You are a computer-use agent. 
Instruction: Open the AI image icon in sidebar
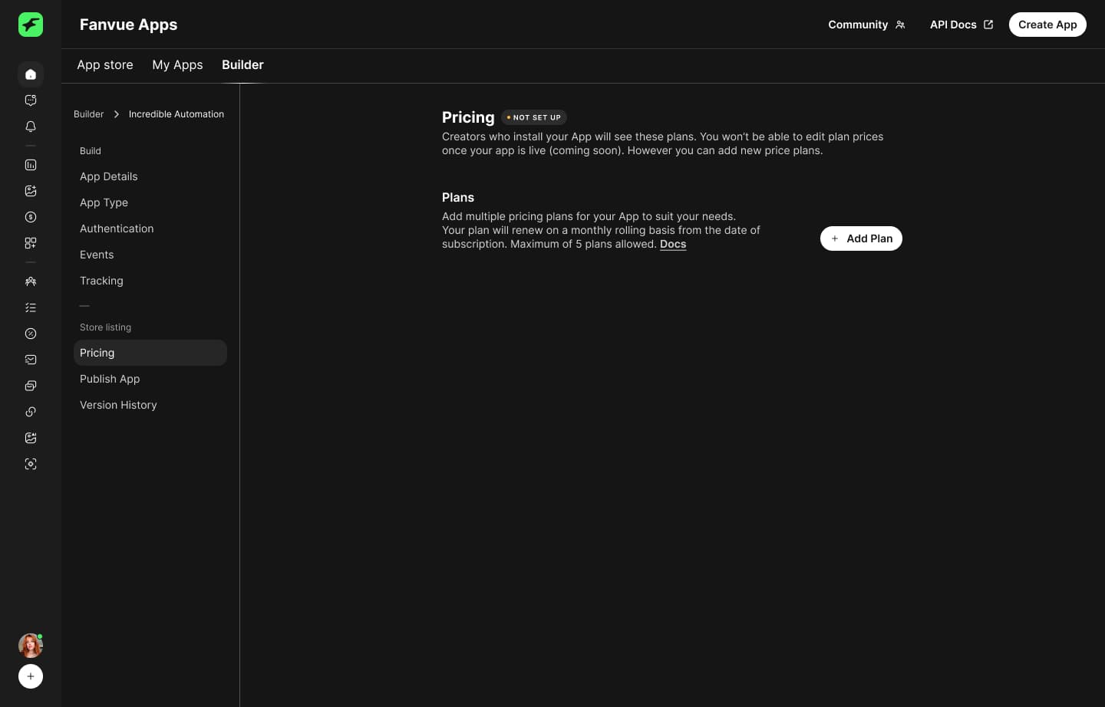(x=31, y=438)
